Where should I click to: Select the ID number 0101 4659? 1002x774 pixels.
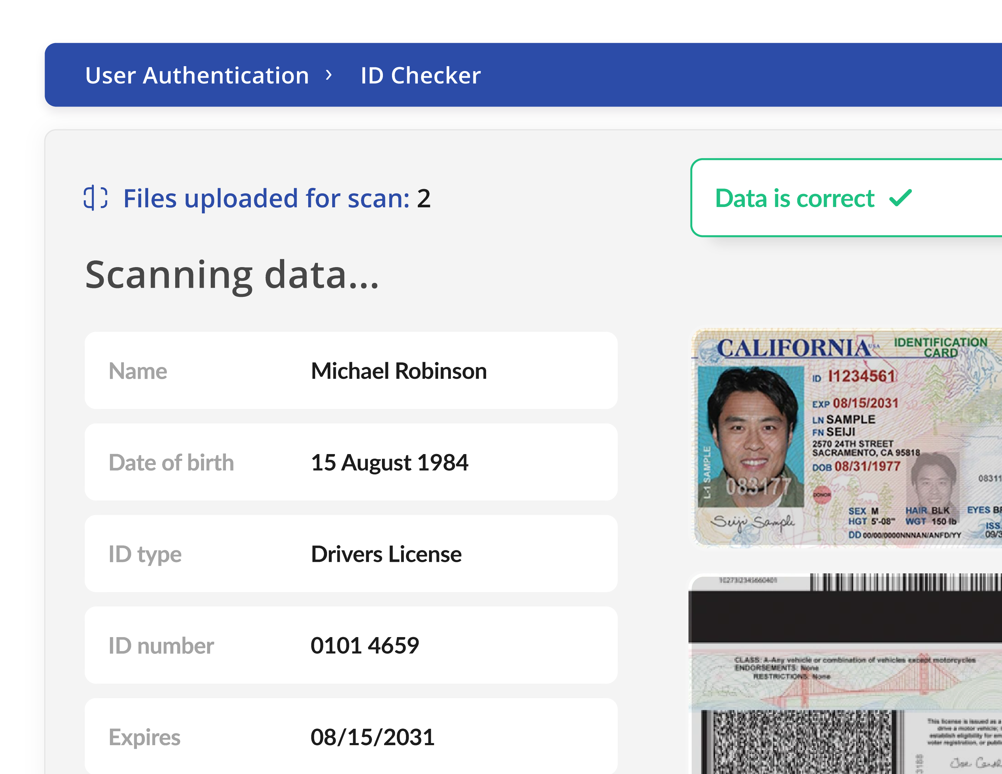pos(365,646)
